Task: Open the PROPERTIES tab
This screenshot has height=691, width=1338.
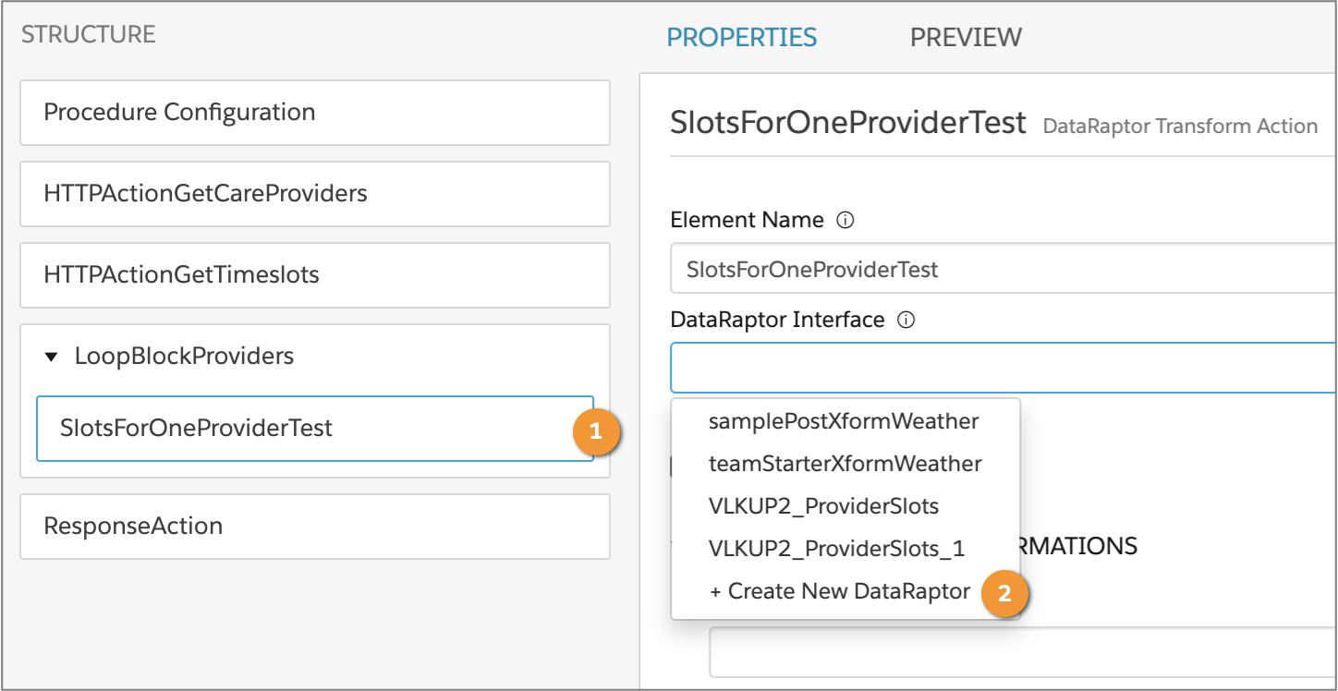Action: point(741,37)
